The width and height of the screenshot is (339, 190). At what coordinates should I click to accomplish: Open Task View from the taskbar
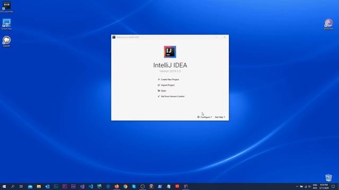[x=21, y=186]
